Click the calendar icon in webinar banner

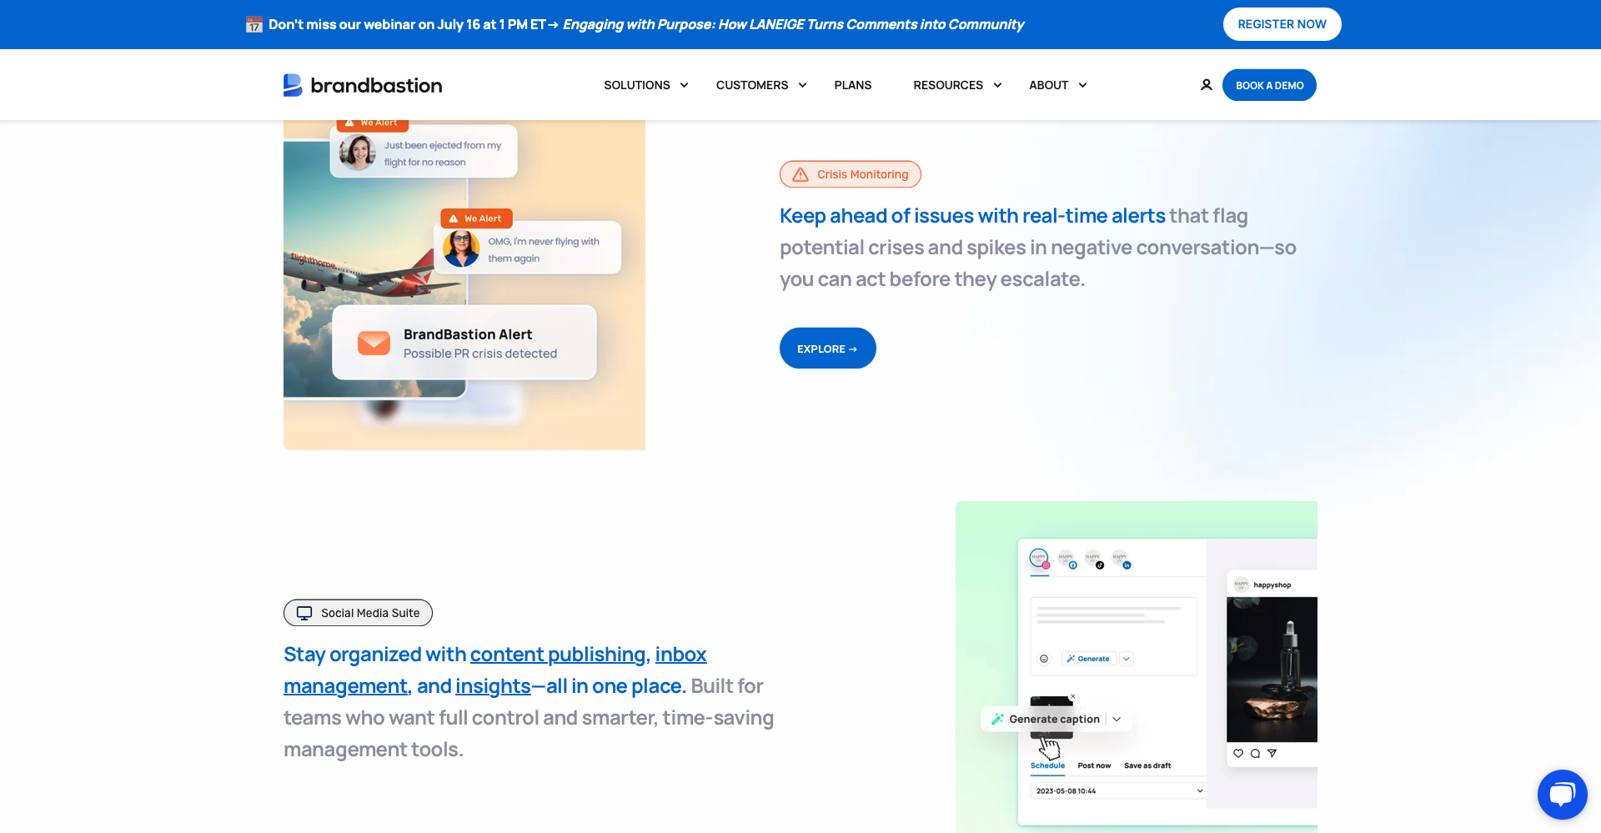(254, 25)
